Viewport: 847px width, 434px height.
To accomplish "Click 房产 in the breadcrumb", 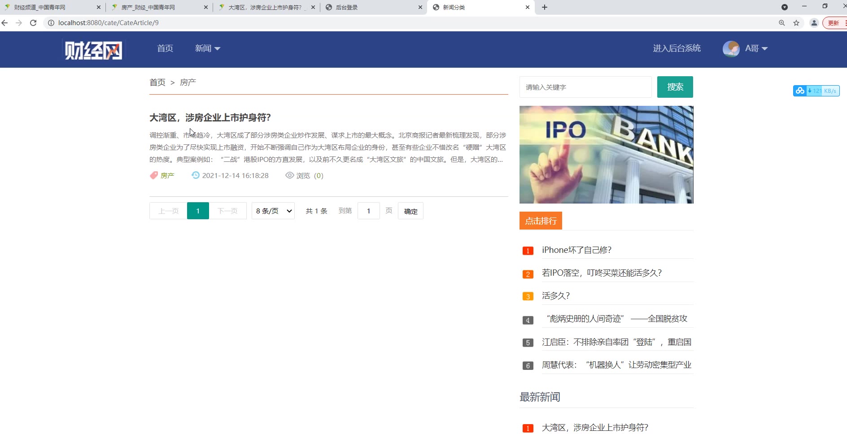I will pos(188,82).
